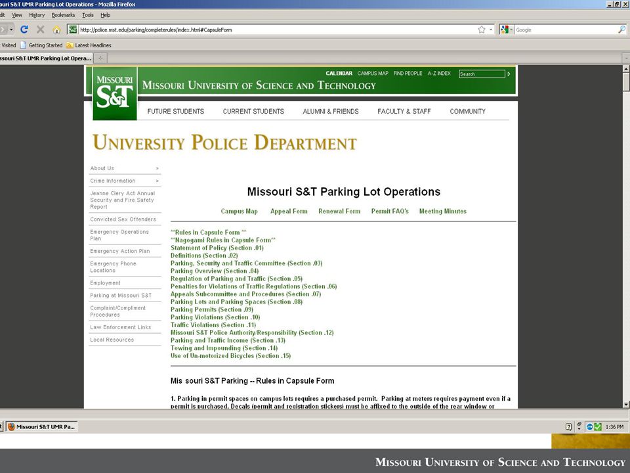Image resolution: width=630 pixels, height=473 pixels.
Task: Click the Missouri S&T logo
Action: coord(114,93)
